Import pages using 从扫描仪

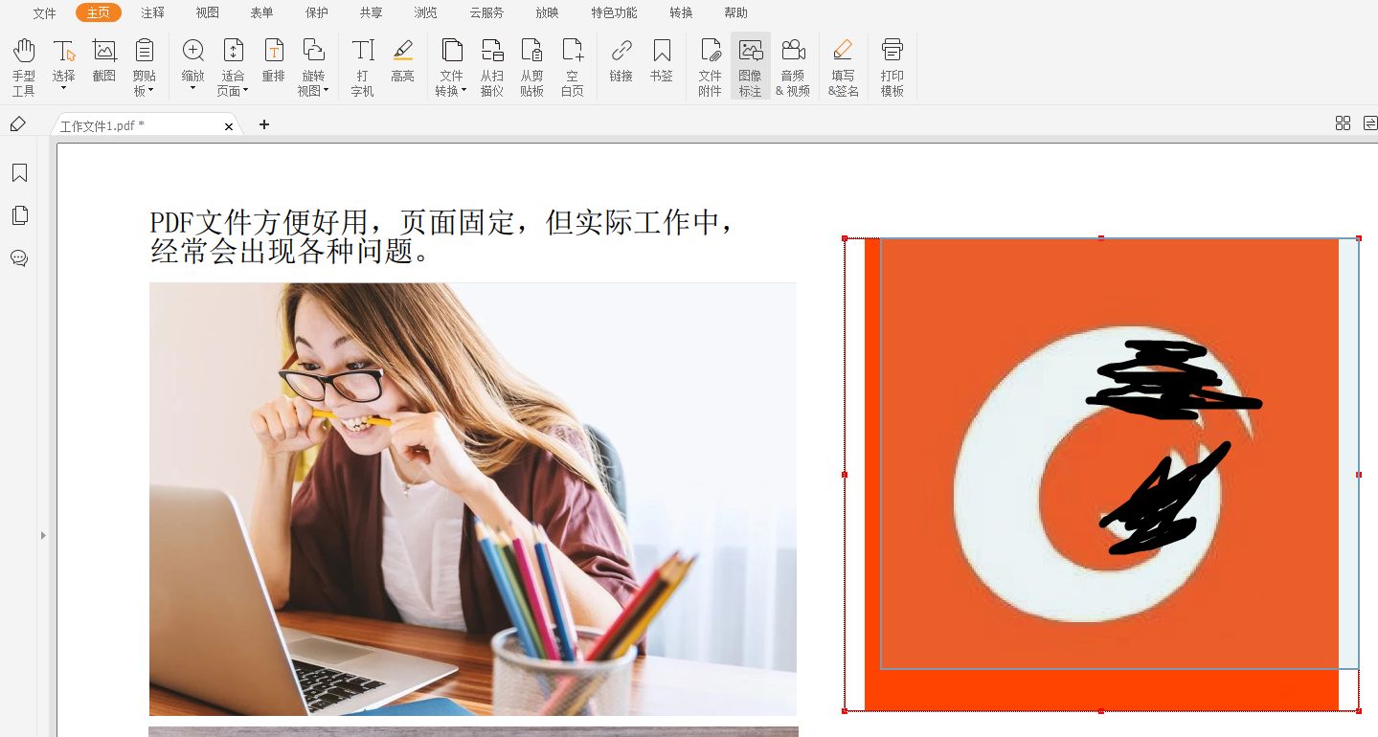pyautogui.click(x=491, y=66)
